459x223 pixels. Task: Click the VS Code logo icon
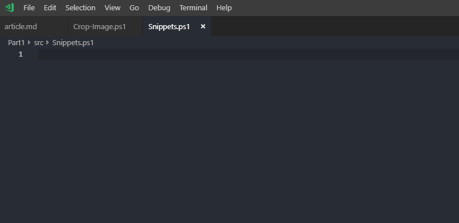[x=9, y=7]
